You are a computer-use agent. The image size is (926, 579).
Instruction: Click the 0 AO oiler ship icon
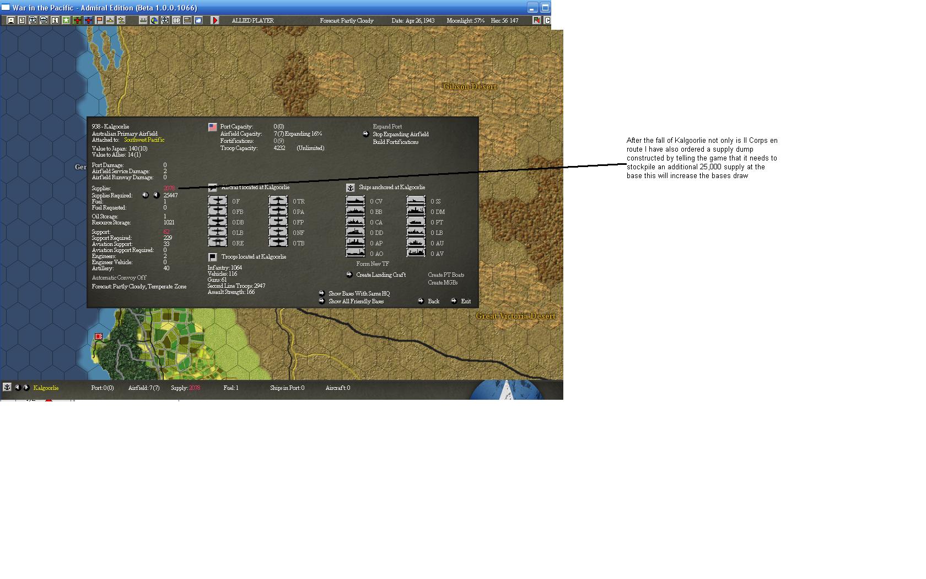(x=356, y=254)
